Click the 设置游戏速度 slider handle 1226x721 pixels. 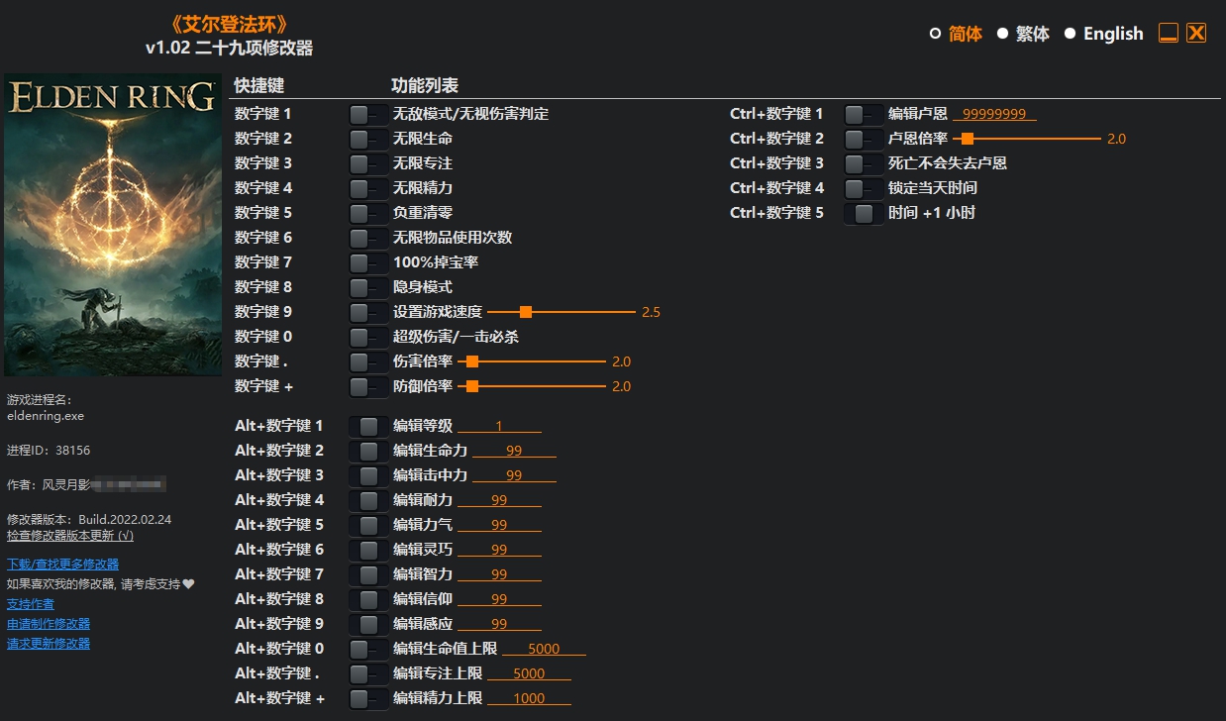(526, 311)
